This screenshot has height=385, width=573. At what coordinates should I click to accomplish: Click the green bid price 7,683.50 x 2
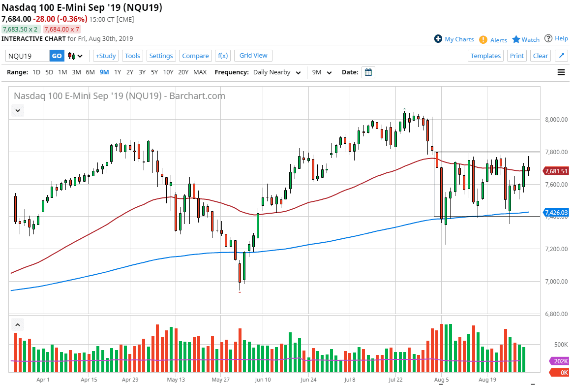(20, 29)
